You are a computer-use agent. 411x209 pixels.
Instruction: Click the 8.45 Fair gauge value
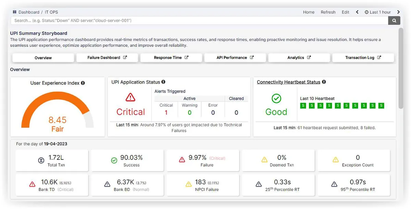pos(58,124)
